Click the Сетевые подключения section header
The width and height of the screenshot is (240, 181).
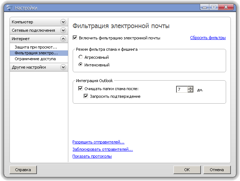click(x=39, y=30)
